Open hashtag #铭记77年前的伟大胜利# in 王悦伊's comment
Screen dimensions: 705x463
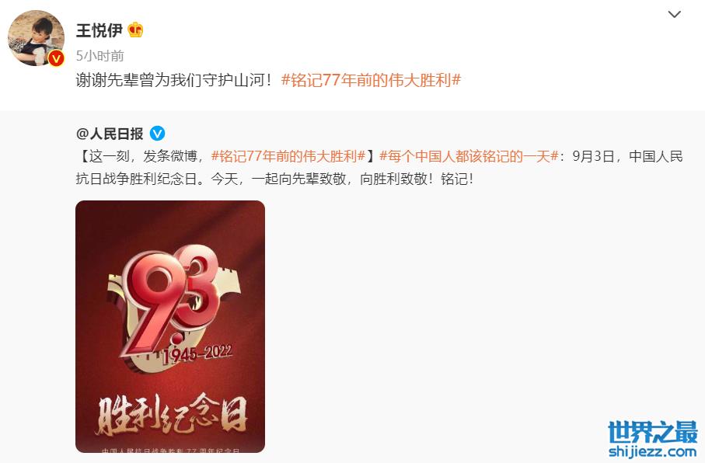tap(372, 80)
